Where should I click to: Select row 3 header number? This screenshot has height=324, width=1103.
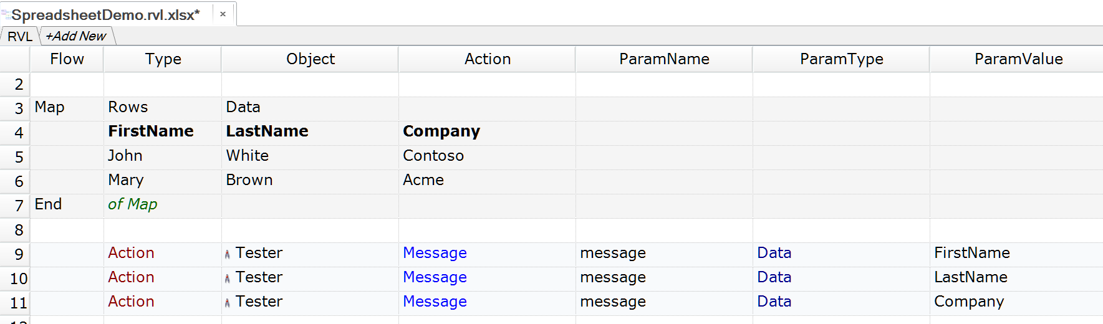pyautogui.click(x=19, y=108)
